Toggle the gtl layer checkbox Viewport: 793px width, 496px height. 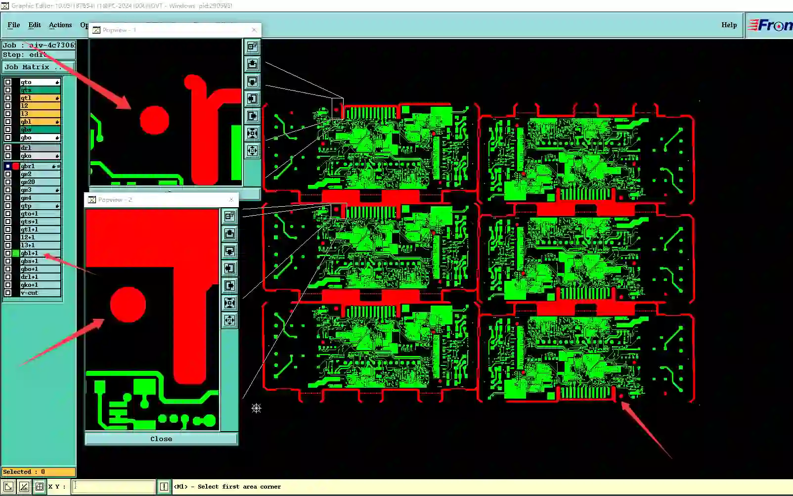[x=8, y=98]
